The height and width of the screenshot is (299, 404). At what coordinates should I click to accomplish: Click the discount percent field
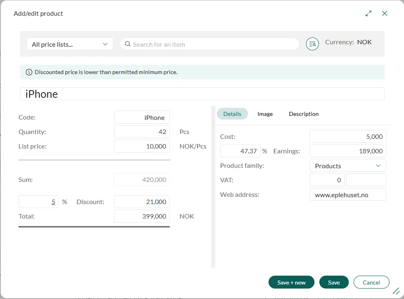point(39,202)
